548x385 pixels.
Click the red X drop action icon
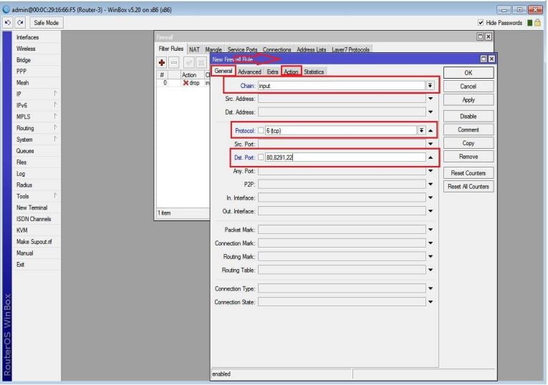coord(186,83)
